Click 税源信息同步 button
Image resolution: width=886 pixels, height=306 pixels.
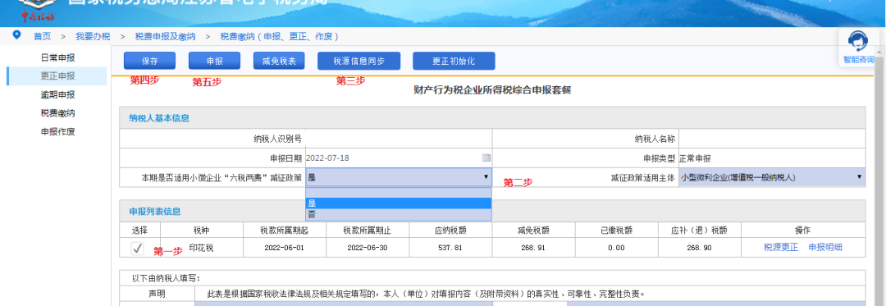(359, 61)
